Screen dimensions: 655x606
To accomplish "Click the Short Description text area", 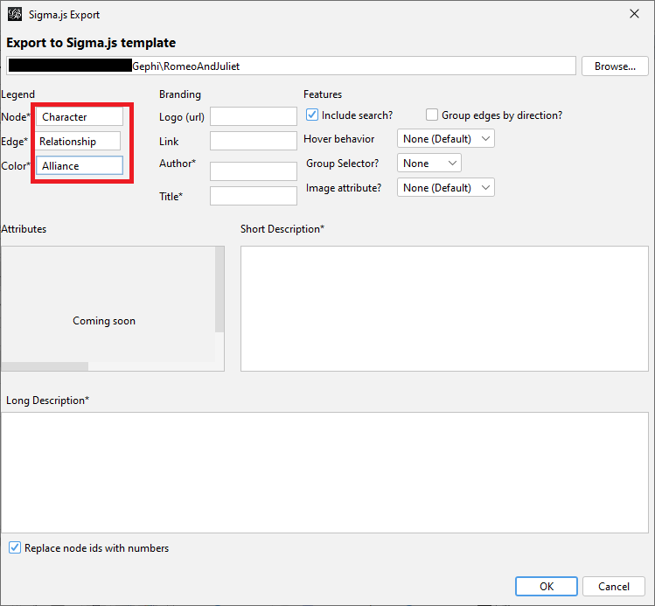I will (x=444, y=309).
